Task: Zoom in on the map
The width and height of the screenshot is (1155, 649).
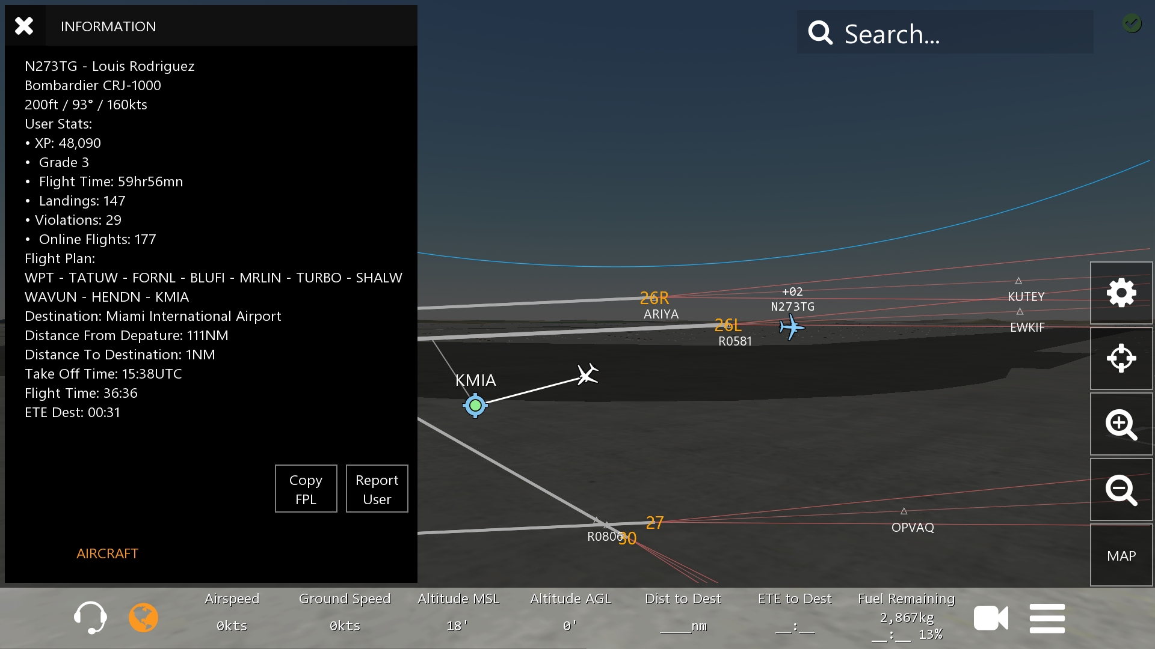Action: tap(1121, 424)
